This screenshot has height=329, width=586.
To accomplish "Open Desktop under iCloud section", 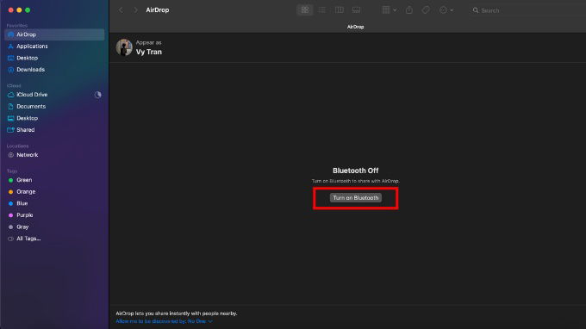I will 54,118.
